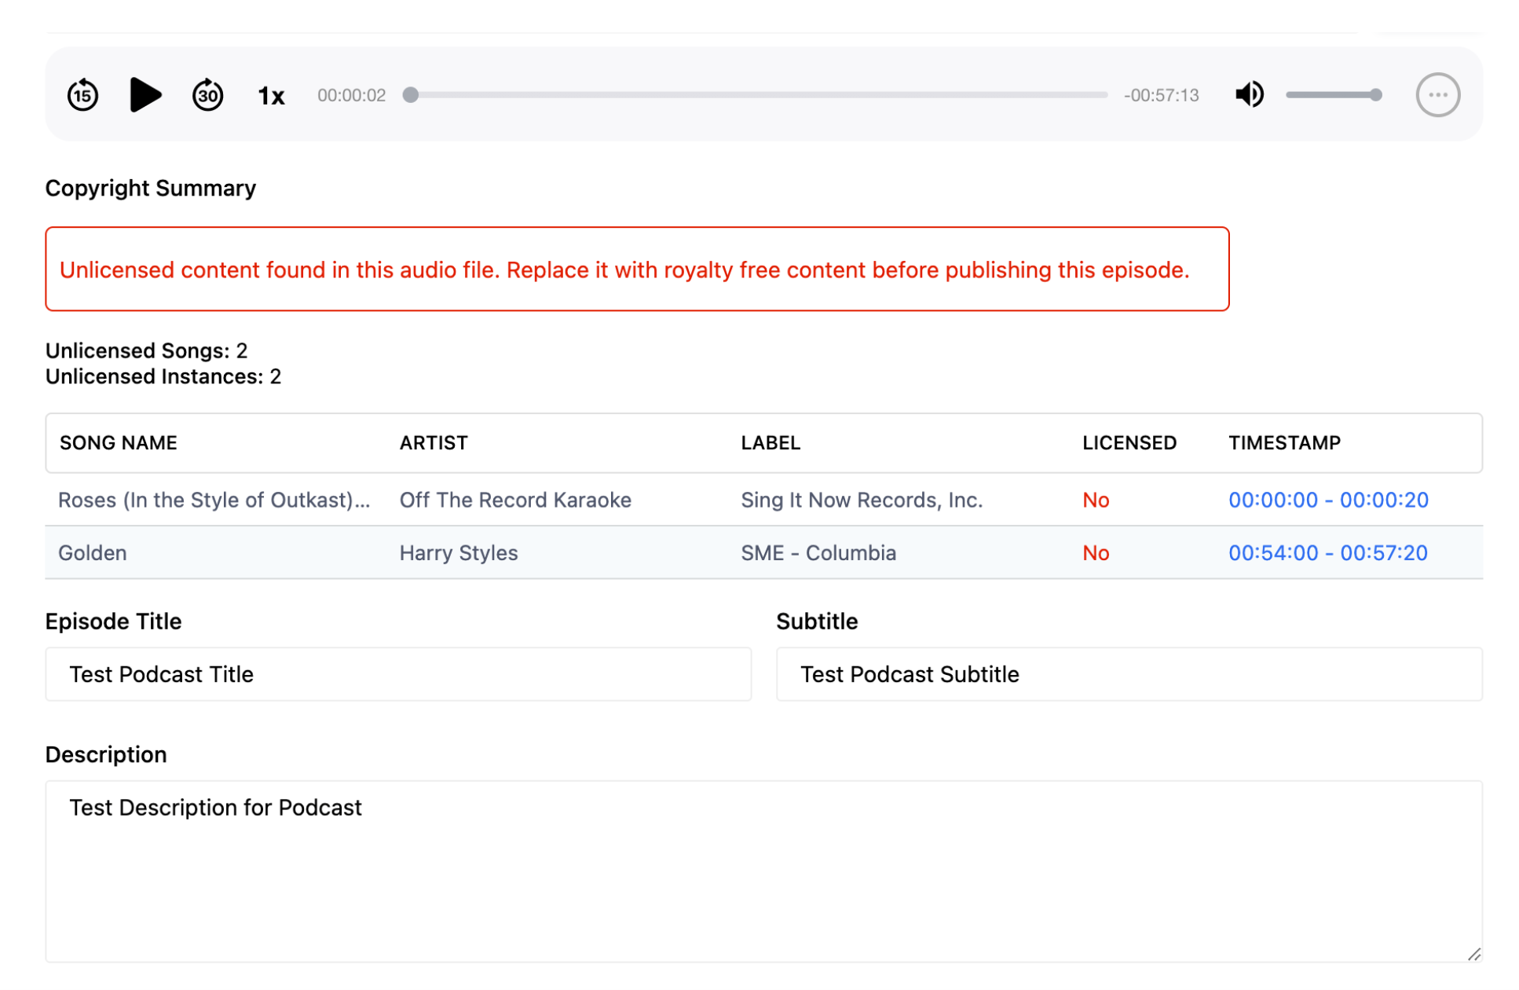Focus the Description text area

763,871
